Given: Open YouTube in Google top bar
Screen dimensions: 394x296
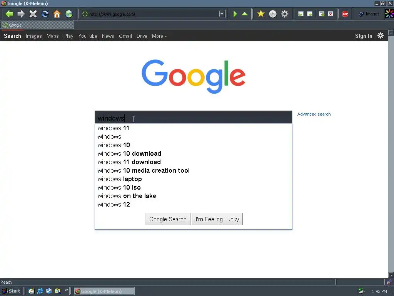Looking at the screenshot, I should coord(88,36).
